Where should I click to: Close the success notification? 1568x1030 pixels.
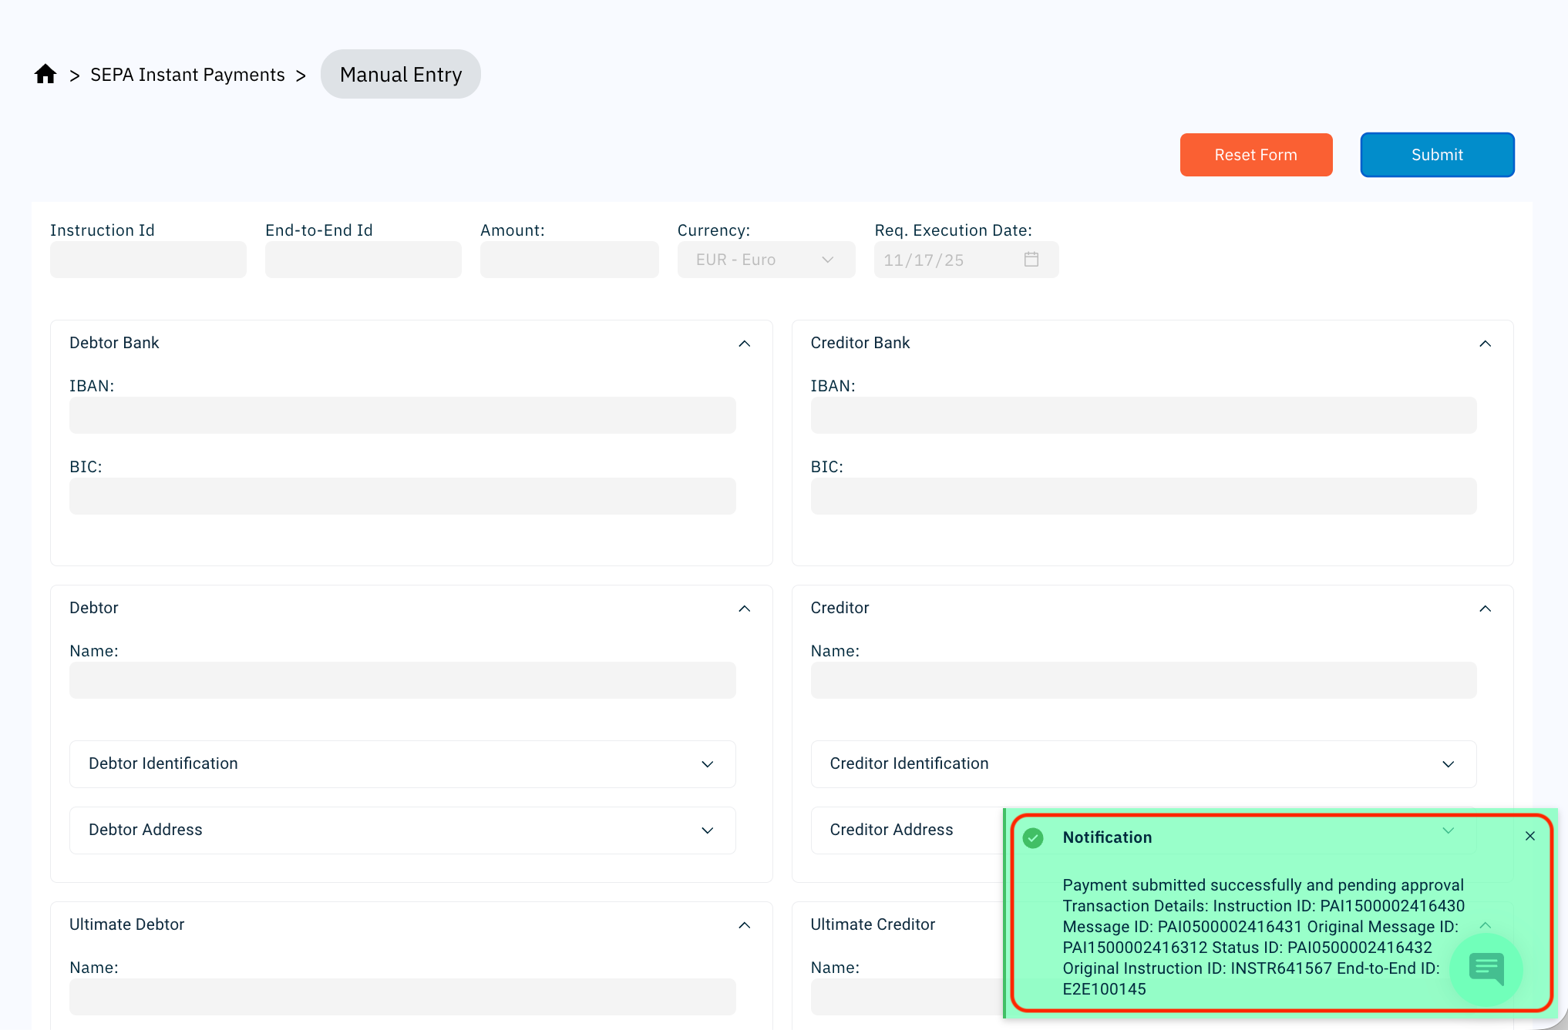[x=1529, y=837]
